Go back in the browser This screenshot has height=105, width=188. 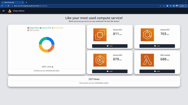tap(2, 6)
